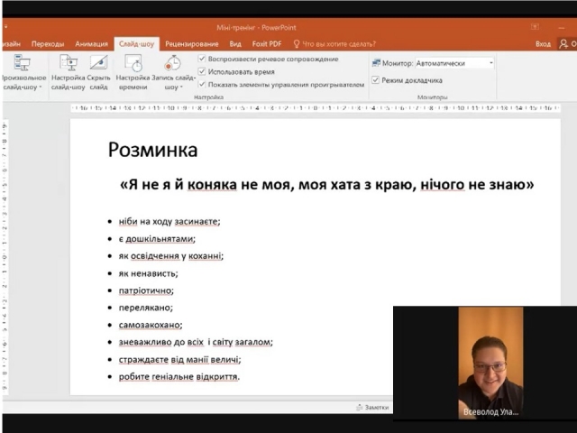
Task: Toggle Показать элементы управления проигрывателем checkbox
Action: [202, 84]
